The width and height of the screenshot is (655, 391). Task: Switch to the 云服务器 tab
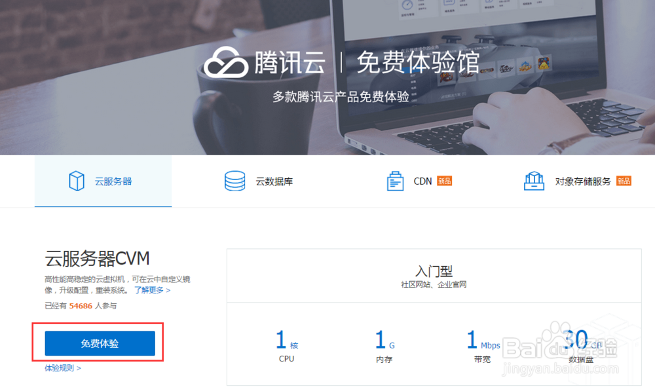(103, 181)
